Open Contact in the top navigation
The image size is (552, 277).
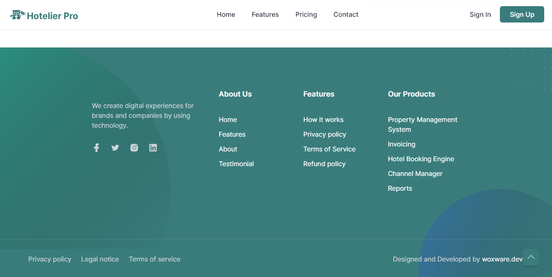click(346, 15)
